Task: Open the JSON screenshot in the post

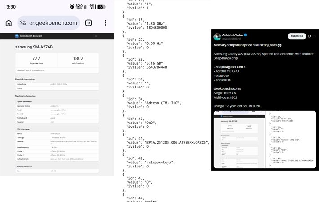Action: 292,139
